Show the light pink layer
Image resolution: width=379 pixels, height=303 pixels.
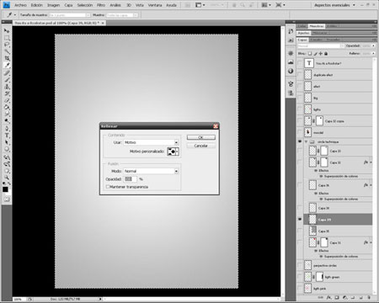(x=300, y=288)
